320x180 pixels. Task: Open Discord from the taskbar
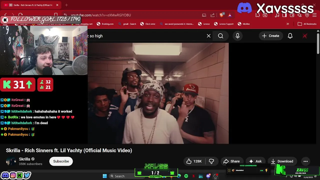click(x=208, y=176)
